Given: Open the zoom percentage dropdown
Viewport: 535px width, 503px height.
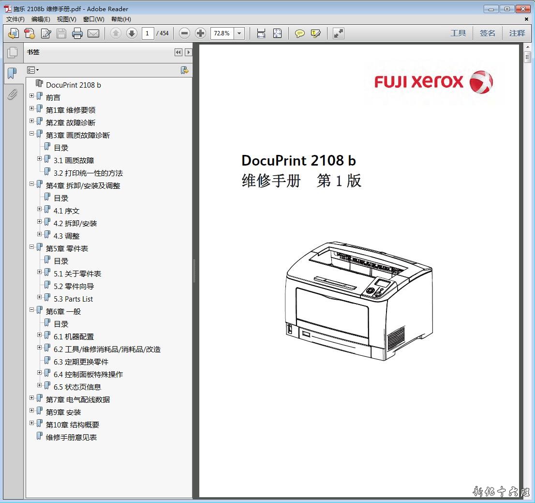Looking at the screenshot, I should pyautogui.click(x=239, y=33).
